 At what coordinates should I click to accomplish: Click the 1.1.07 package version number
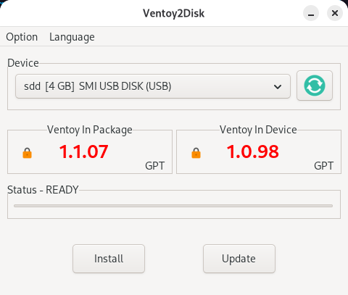(83, 151)
